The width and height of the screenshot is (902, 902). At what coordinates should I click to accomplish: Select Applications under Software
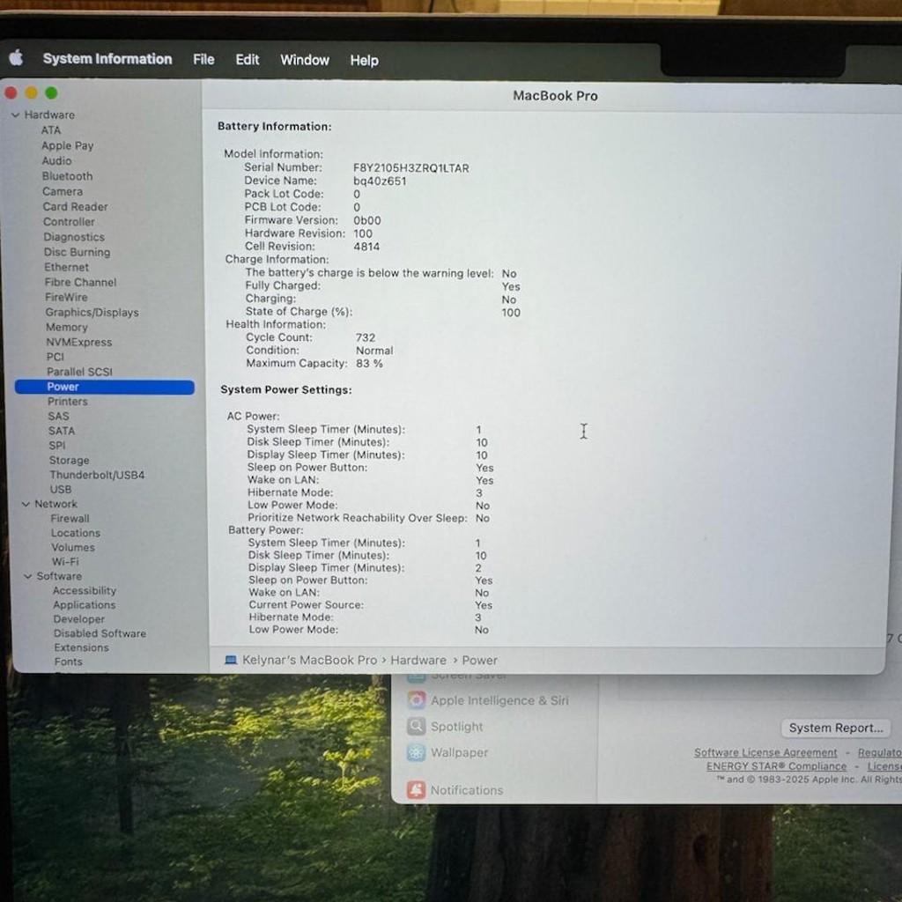[84, 604]
